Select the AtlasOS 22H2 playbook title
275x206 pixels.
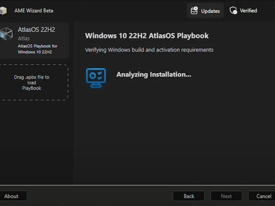click(36, 30)
